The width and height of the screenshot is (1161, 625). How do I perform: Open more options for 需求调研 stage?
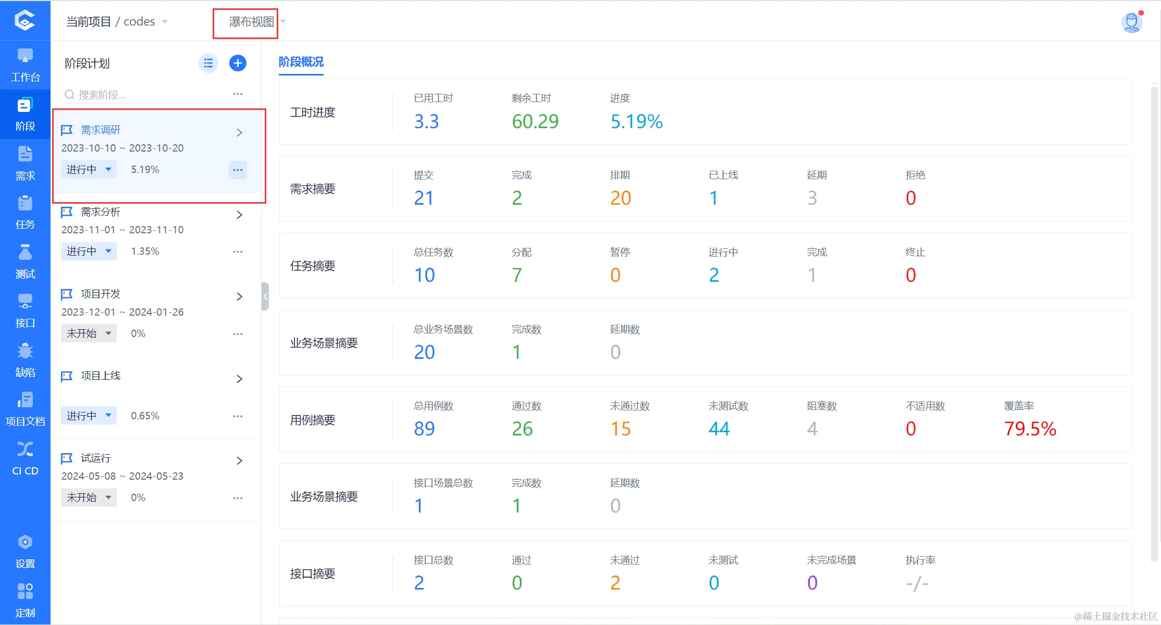click(x=238, y=170)
